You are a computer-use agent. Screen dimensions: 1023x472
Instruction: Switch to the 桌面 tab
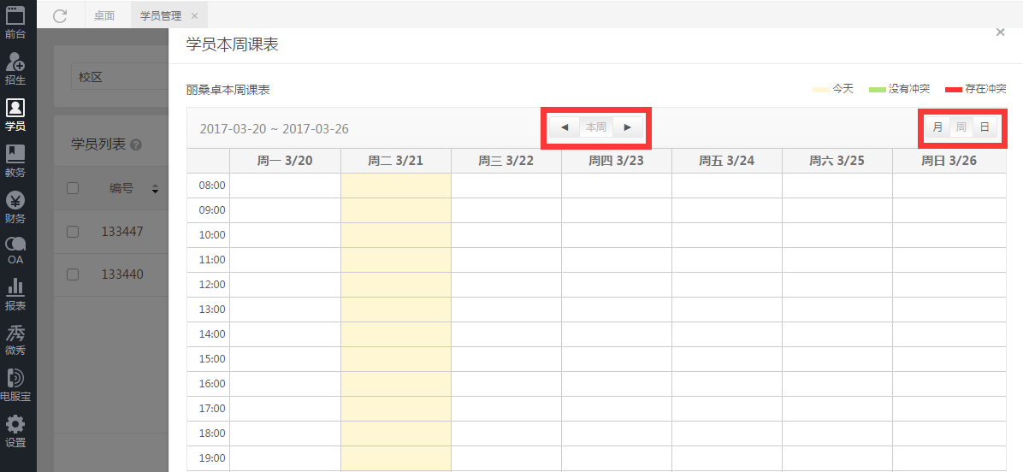tap(104, 15)
